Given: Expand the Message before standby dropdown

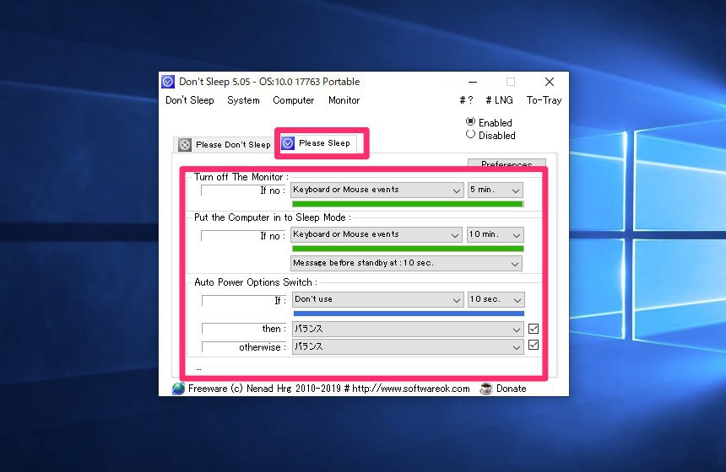Looking at the screenshot, I should click(407, 263).
